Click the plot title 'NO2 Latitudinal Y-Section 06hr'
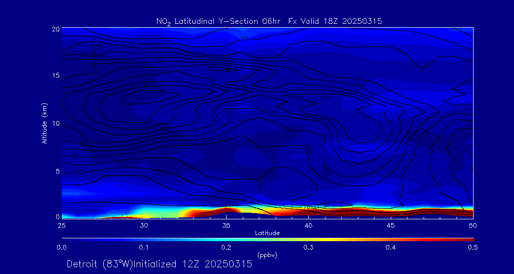514x274 pixels. 219,22
